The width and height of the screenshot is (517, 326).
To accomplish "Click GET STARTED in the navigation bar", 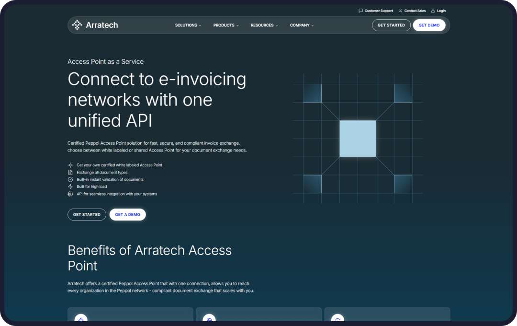I will pos(391,25).
